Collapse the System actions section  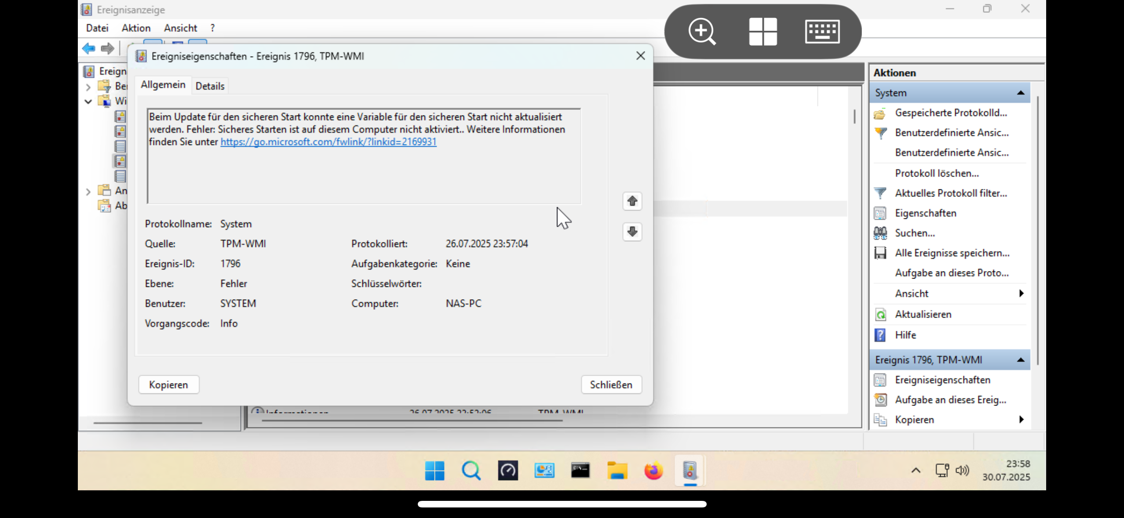[1021, 93]
